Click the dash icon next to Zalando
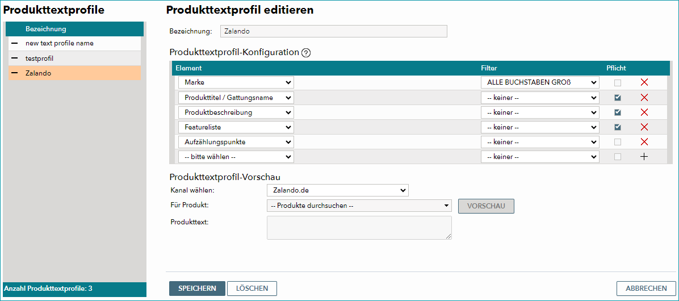This screenshot has height=301, width=679. tap(15, 73)
